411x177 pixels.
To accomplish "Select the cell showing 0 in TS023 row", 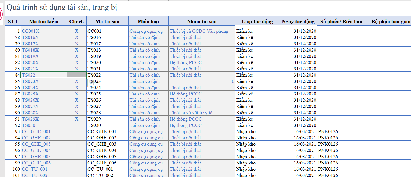I will 202,81.
